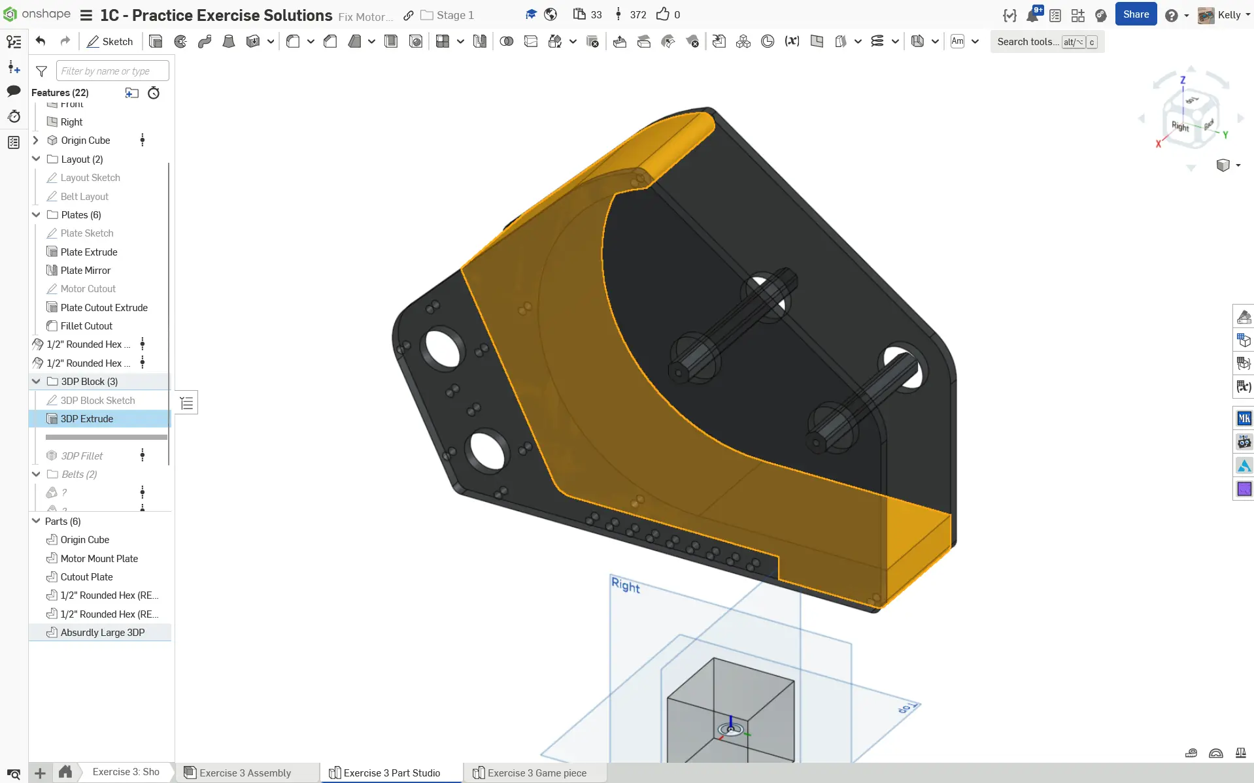Pick the Sweep tool
1254x783 pixels.
pos(205,42)
